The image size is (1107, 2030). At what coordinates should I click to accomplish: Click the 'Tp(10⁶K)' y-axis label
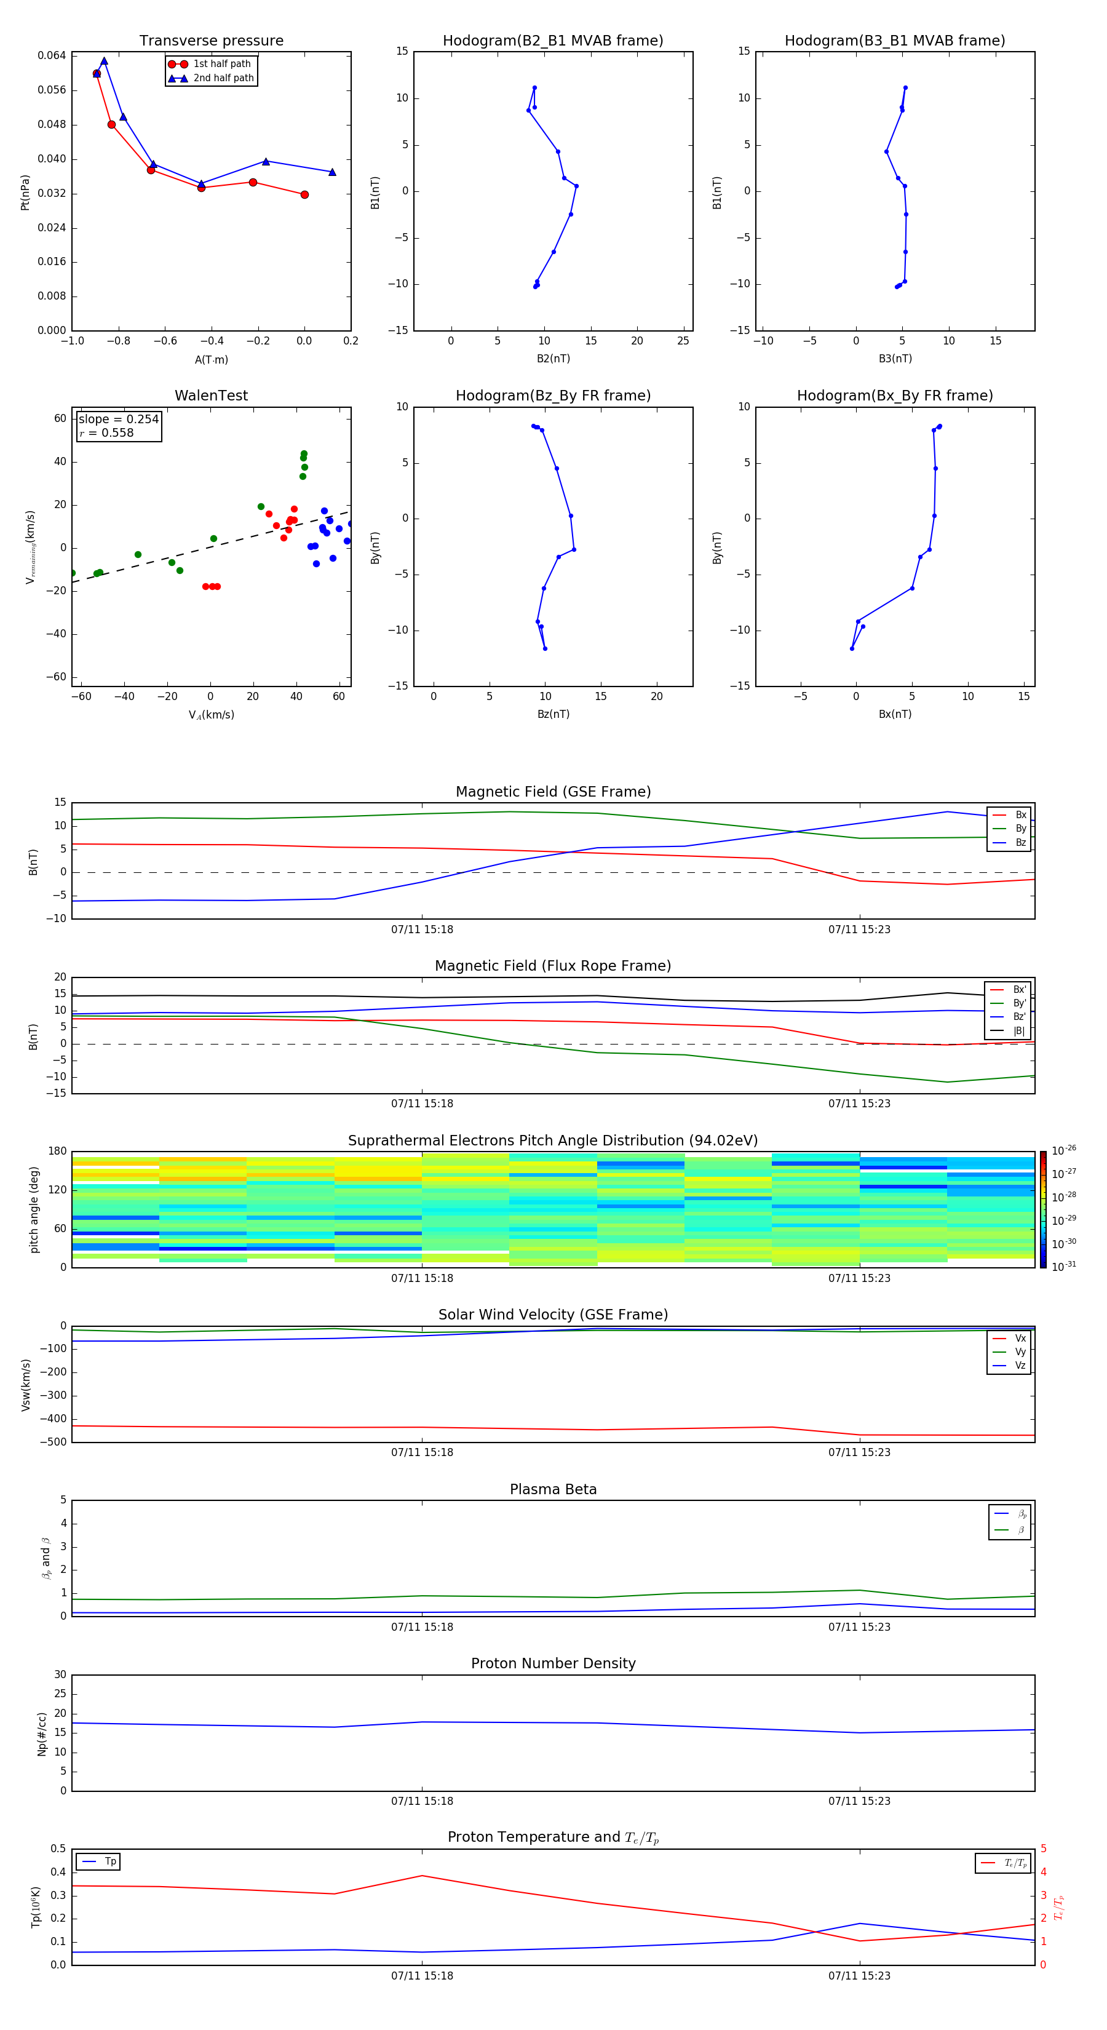pyautogui.click(x=36, y=1907)
